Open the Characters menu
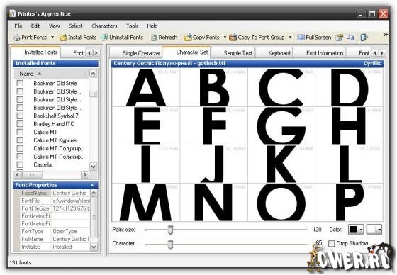Image resolution: width=397 pixels, height=275 pixels. [104, 26]
